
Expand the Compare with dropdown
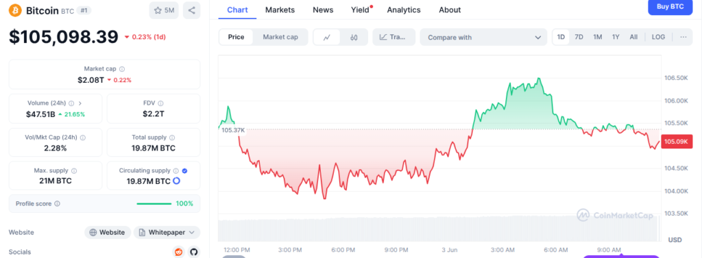tap(483, 37)
